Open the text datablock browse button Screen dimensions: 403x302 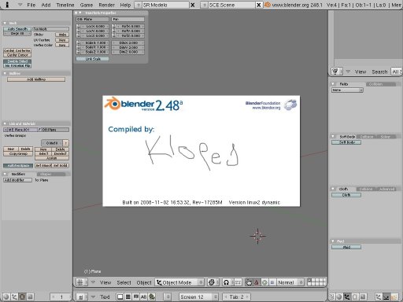click(x=168, y=297)
